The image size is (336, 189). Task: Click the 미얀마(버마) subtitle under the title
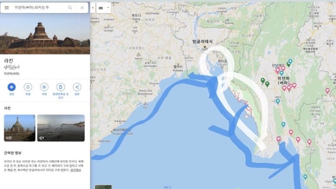pos(12,74)
